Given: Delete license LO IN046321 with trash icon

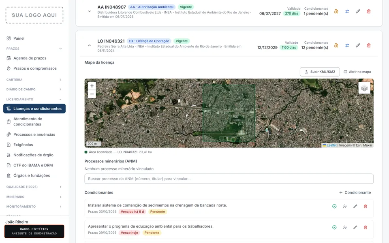Looking at the screenshot, I should click(x=369, y=45).
